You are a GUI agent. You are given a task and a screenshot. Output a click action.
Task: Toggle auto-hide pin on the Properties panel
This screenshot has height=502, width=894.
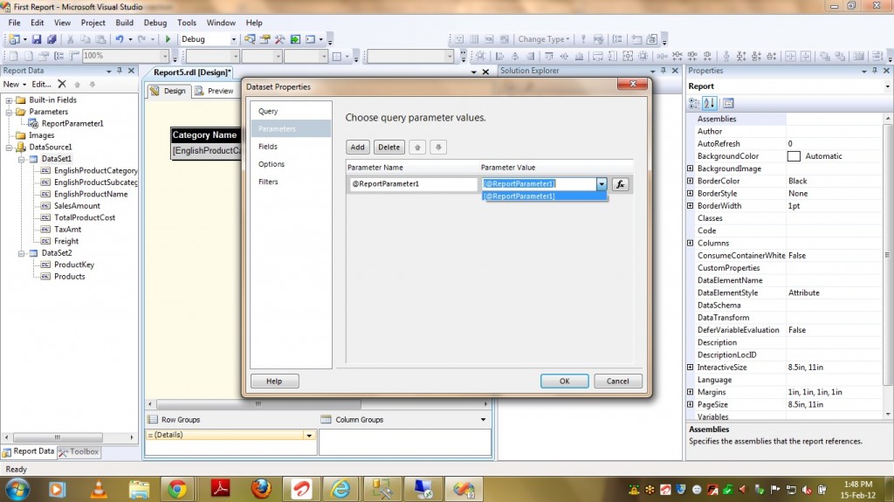[x=876, y=71]
